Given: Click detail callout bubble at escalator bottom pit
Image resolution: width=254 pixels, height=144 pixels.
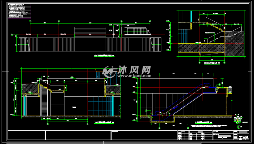Looking at the screenshot, I should pyautogui.click(x=146, y=111).
